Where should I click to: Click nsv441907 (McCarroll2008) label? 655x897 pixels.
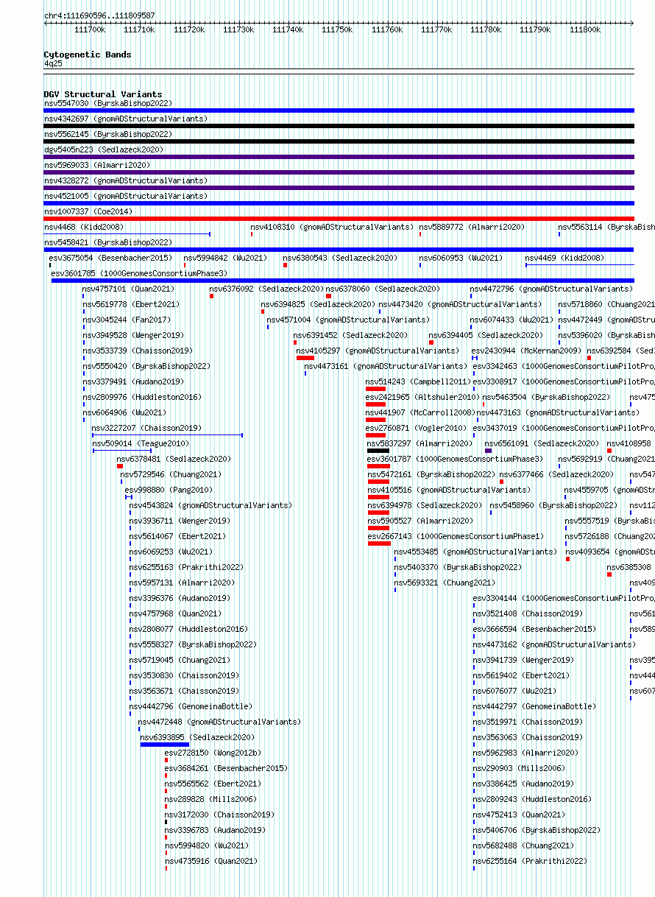click(x=420, y=412)
